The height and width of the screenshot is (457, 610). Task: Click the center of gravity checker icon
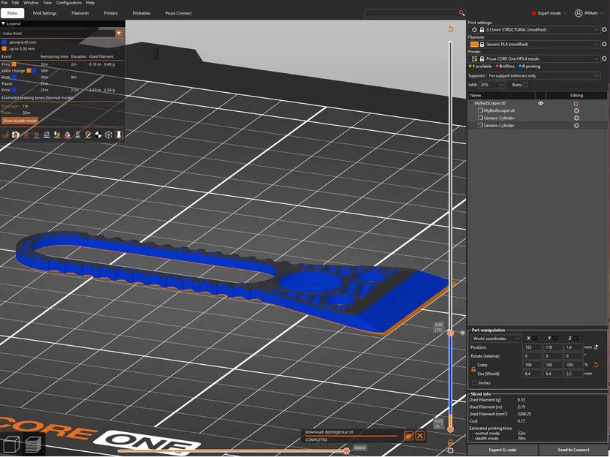tap(98, 135)
